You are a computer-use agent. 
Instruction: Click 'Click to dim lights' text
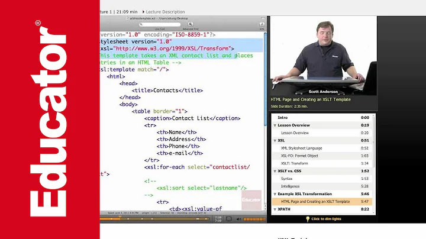[x=326, y=219]
